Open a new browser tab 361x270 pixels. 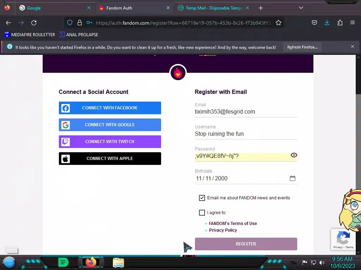coord(261,8)
